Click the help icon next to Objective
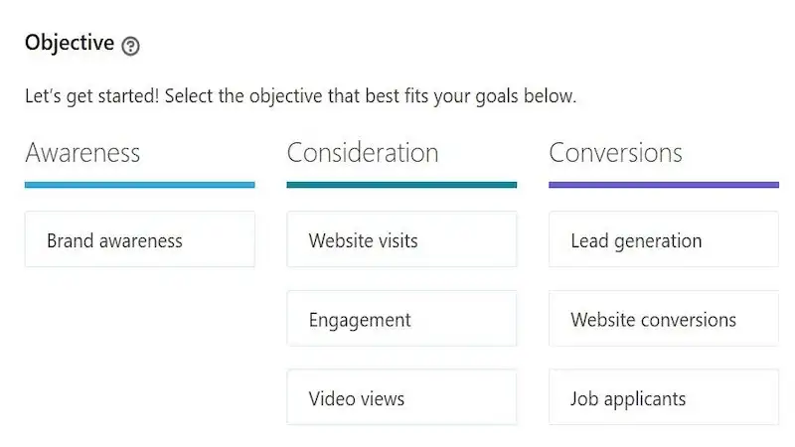795x447 pixels. pyautogui.click(x=130, y=46)
